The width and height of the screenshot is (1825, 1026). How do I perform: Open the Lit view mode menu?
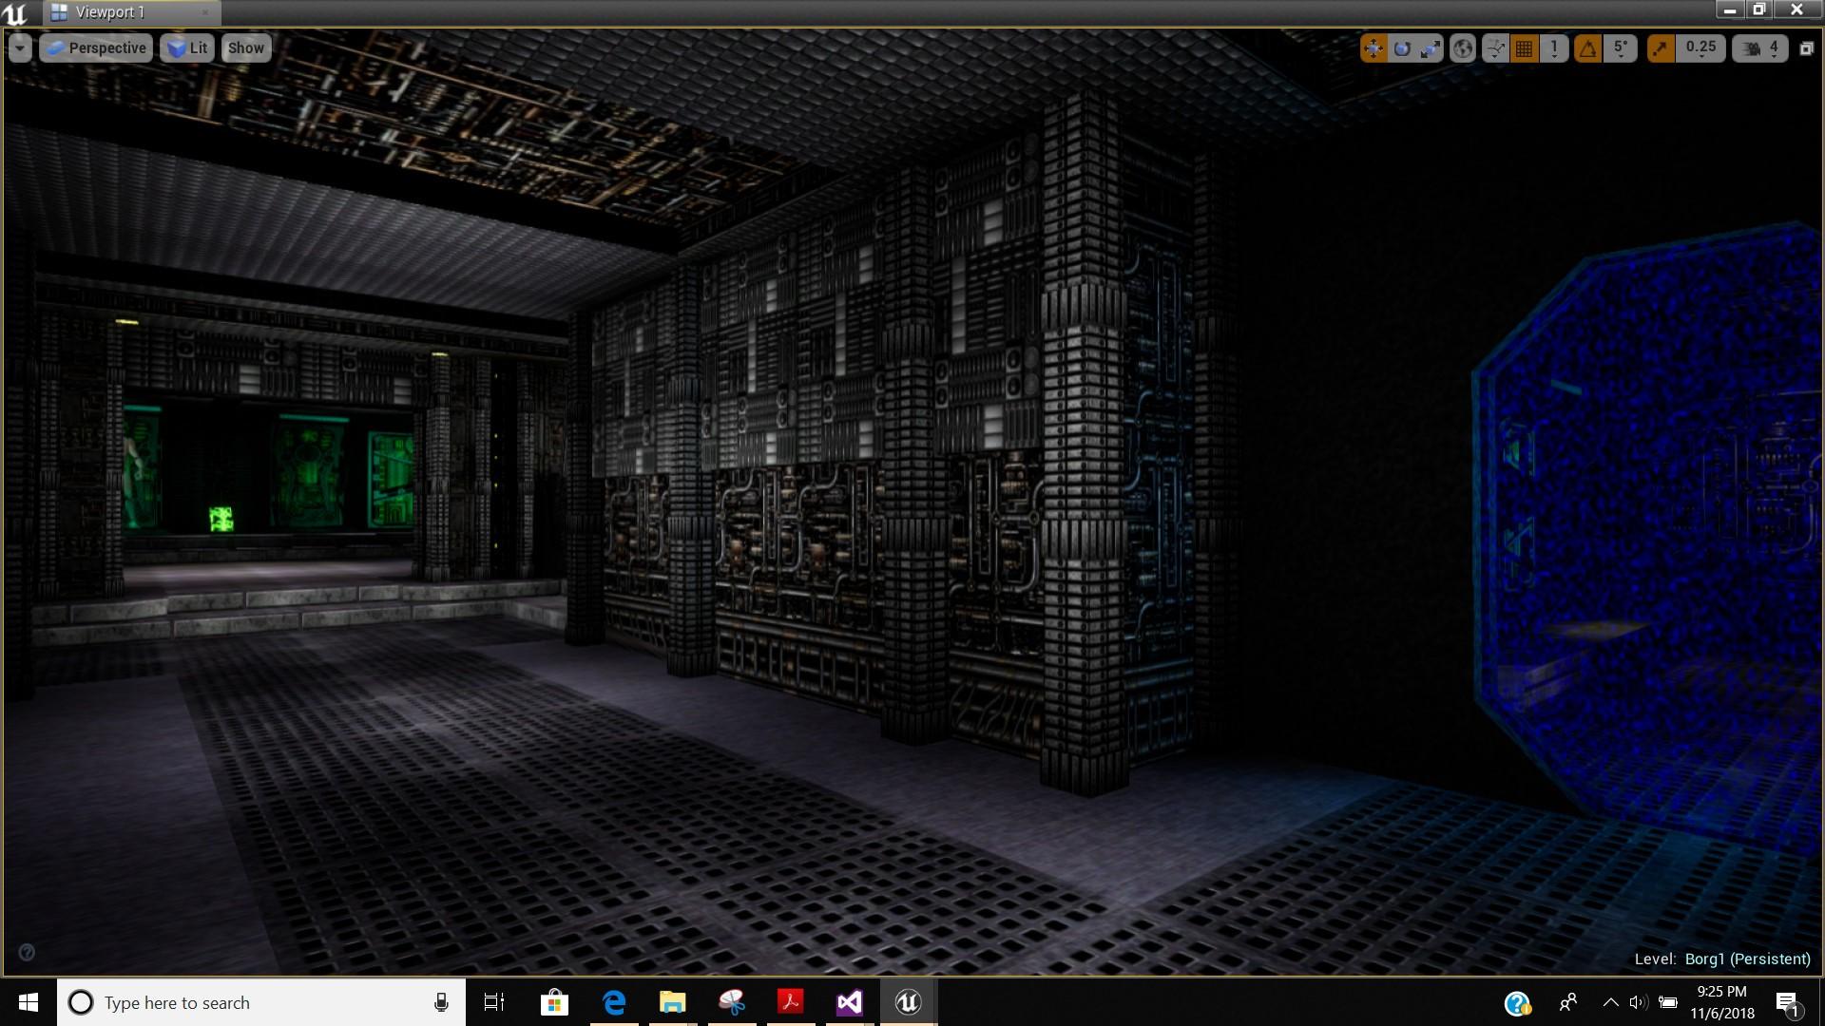(187, 48)
